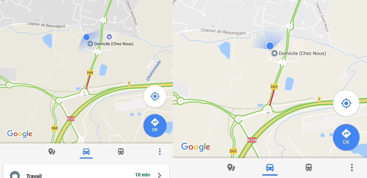Screen dimensions: 367x178
Task: Tap the blue current-location dot on left map
Action: [x=87, y=37]
